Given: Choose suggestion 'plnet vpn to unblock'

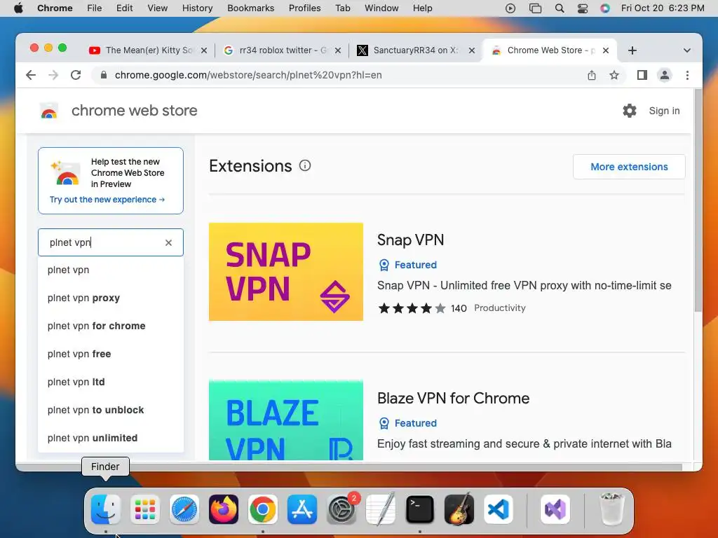Looking at the screenshot, I should pos(111,410).
